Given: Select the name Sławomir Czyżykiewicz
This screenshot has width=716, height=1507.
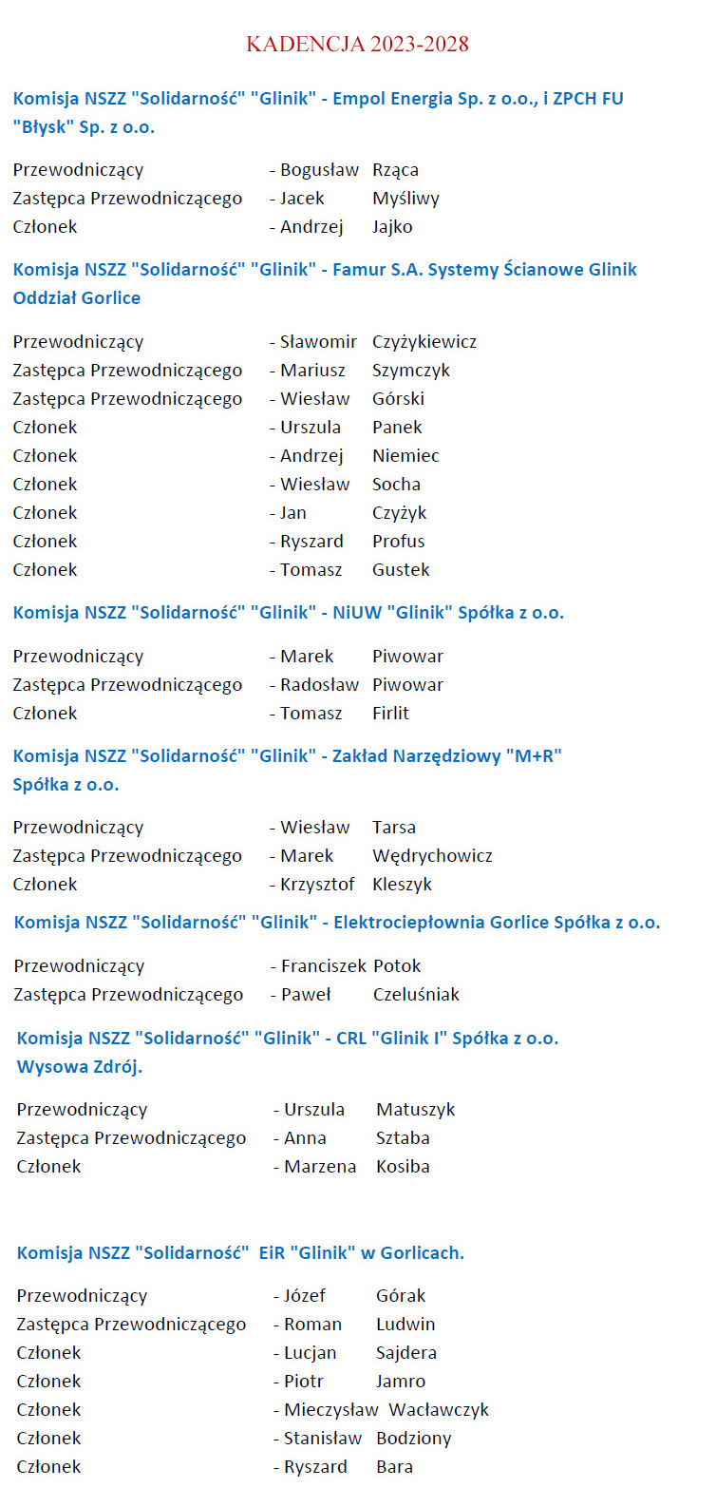Looking at the screenshot, I should [x=378, y=342].
